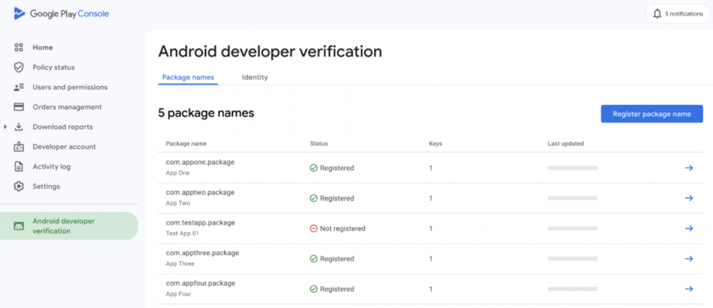Select the com.apptwo.package row name
Viewport: 713px width, 308px height.
[200, 192]
